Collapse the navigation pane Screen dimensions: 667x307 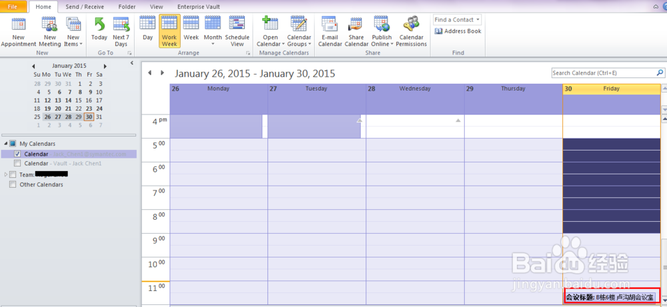(x=132, y=63)
